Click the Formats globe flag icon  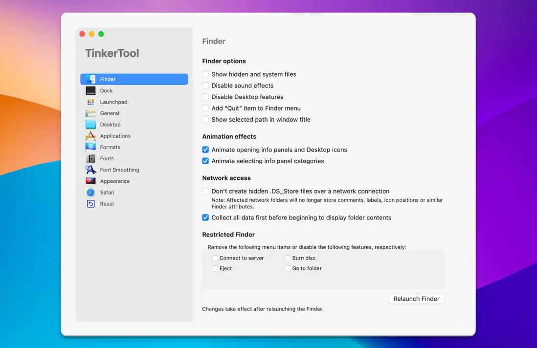point(91,147)
